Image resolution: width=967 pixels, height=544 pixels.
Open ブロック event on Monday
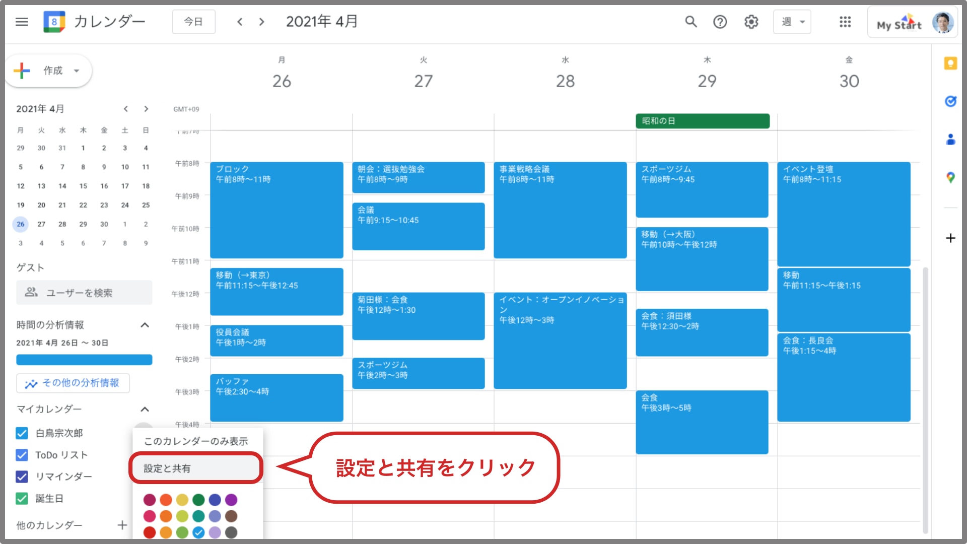[277, 210]
